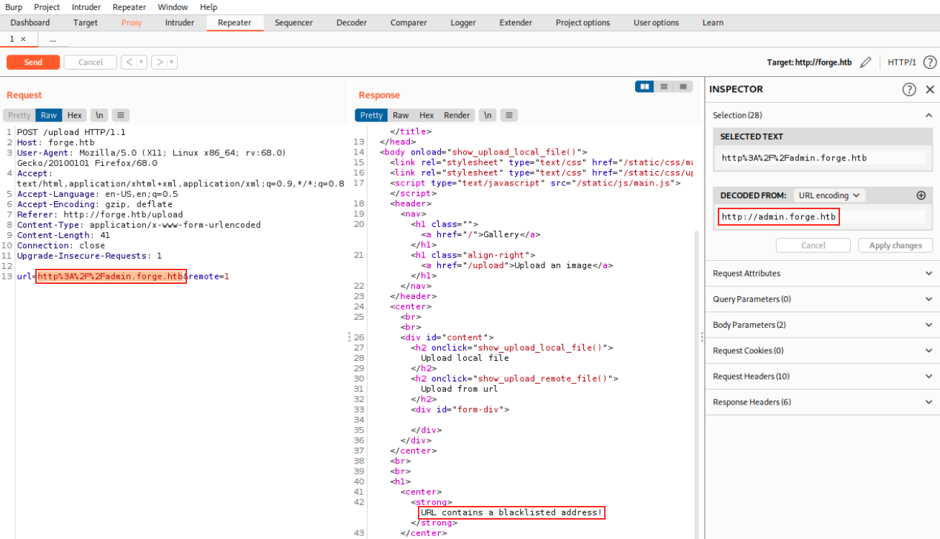940x539 pixels.
Task: Open the Window menu
Action: pos(173,7)
